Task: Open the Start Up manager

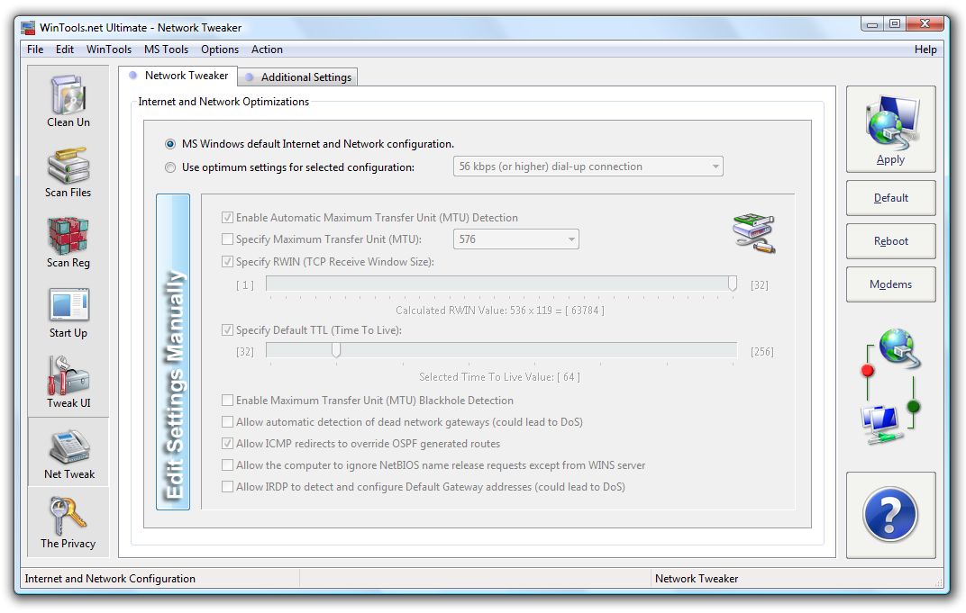Action: [68, 312]
